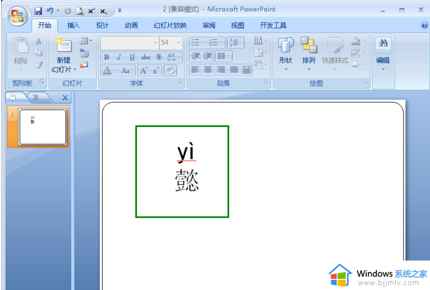Reset the slide layout
This screenshot has width=430, height=290.
[84, 53]
